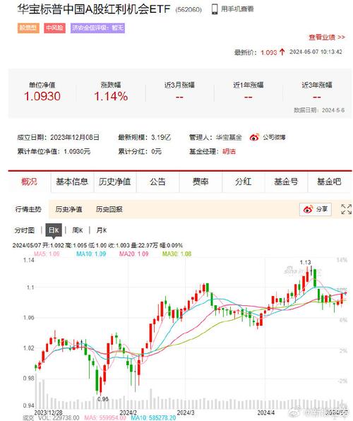This screenshot has width=353, height=421.
Task: Open fund manager 胡洁 link
Action: coord(229,151)
